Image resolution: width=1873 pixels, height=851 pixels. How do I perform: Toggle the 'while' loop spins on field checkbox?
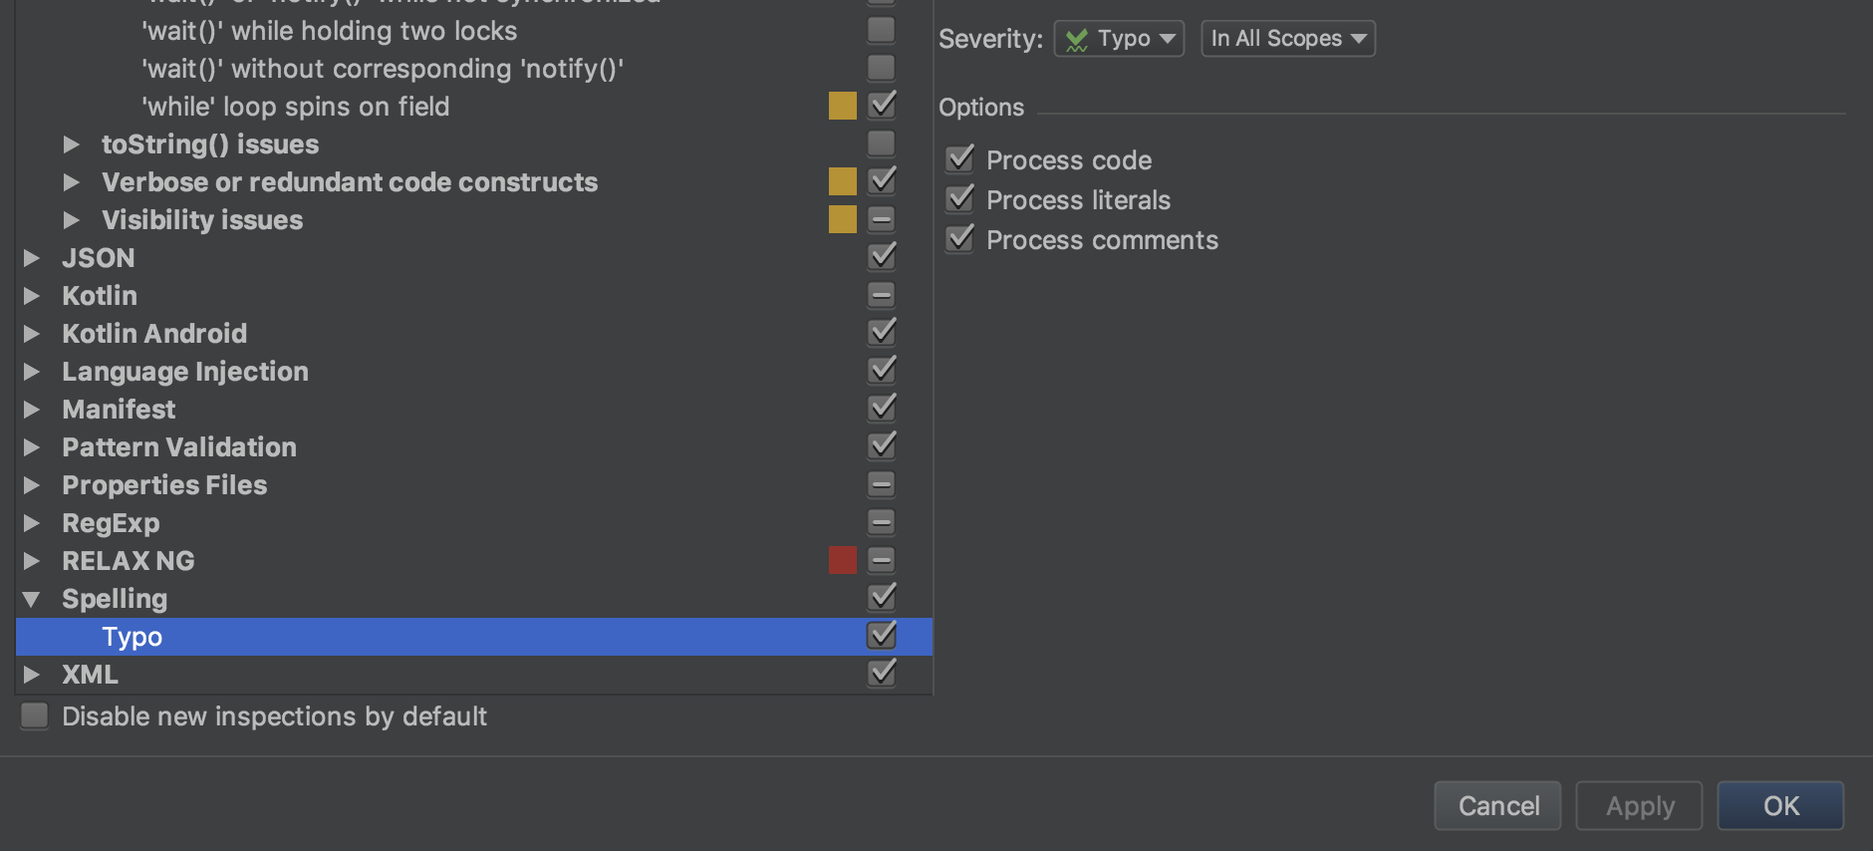click(x=881, y=105)
